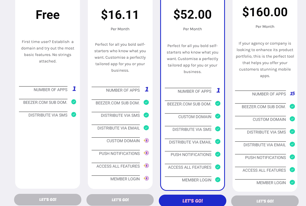Click the paid add-on icon beside $16.11 Access All Features
This screenshot has height=206, width=306.
[146, 166]
